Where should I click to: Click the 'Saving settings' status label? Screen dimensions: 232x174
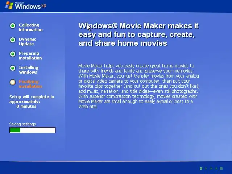pos(22,124)
